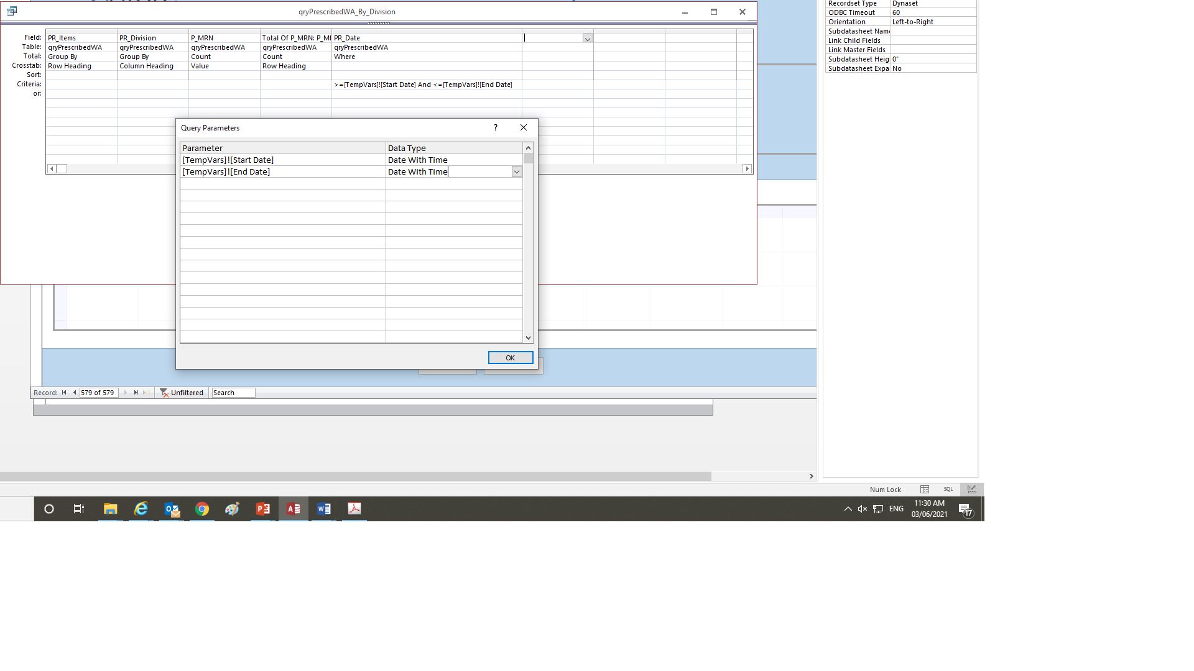
Task: Click the Search box in record navigator
Action: tap(233, 393)
